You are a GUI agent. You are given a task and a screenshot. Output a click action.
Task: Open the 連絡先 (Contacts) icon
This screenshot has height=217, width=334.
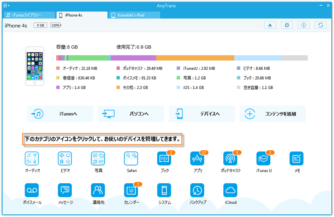(98, 190)
